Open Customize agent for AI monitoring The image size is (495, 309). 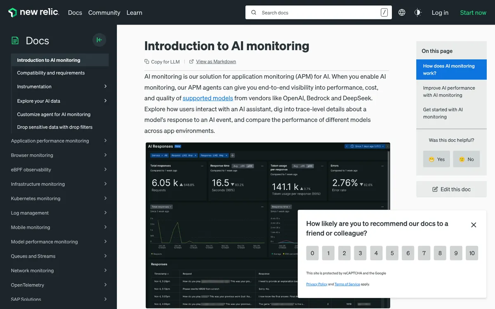tap(54, 115)
